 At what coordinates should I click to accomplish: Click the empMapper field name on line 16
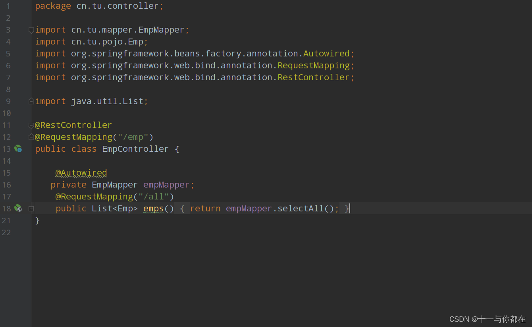coord(166,185)
